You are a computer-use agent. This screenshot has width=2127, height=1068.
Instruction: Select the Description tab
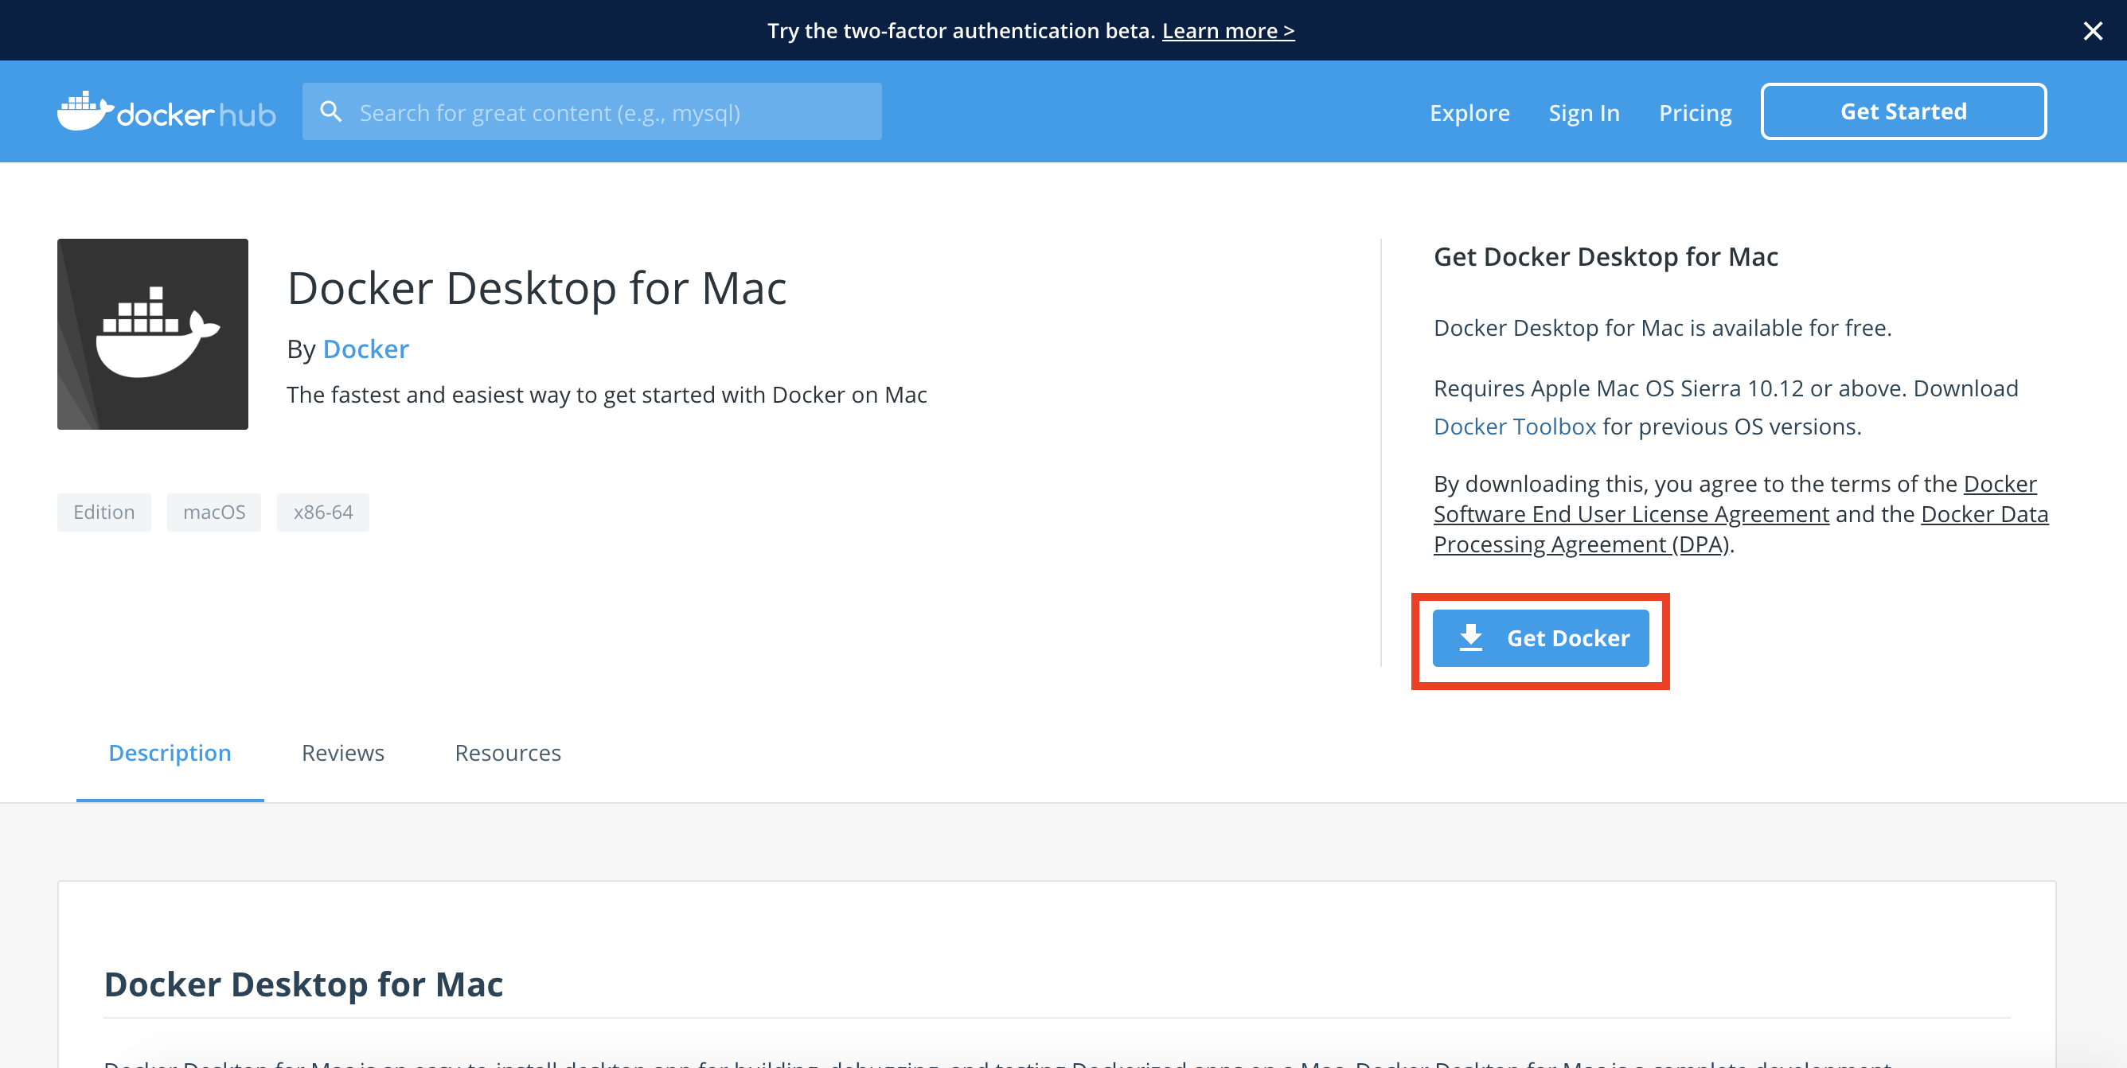tap(170, 753)
